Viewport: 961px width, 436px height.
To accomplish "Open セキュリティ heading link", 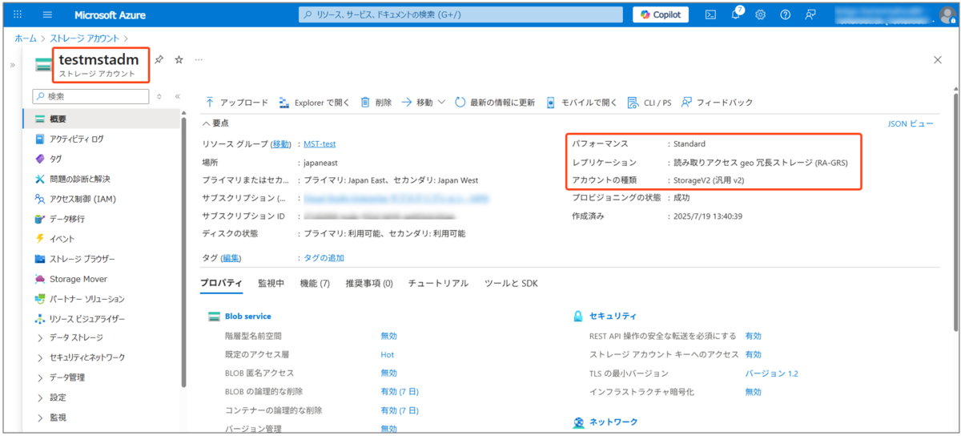I will click(613, 317).
